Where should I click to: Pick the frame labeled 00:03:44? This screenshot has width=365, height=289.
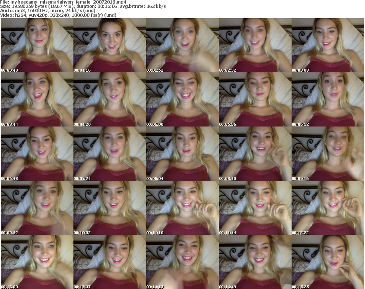[37, 99]
